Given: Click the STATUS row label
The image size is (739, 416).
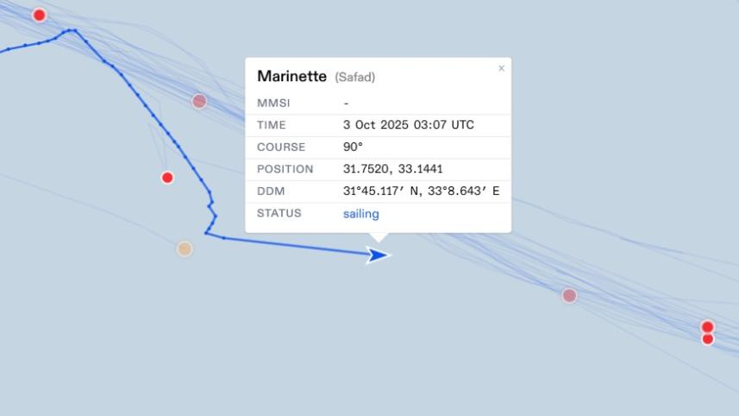Looking at the screenshot, I should (x=279, y=213).
